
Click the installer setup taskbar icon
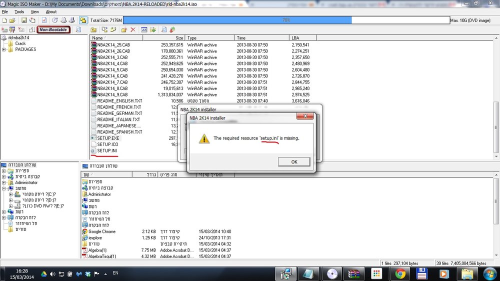pyautogui.click(x=285, y=274)
